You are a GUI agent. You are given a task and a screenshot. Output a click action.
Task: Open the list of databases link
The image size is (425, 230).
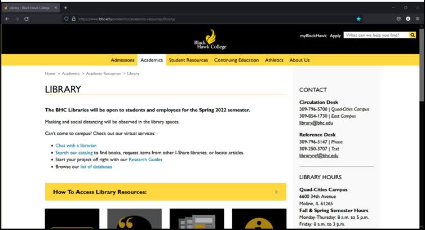96,166
